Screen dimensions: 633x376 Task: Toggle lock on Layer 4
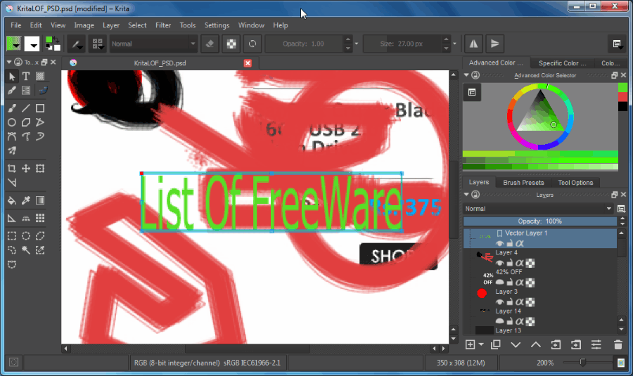[x=510, y=263]
